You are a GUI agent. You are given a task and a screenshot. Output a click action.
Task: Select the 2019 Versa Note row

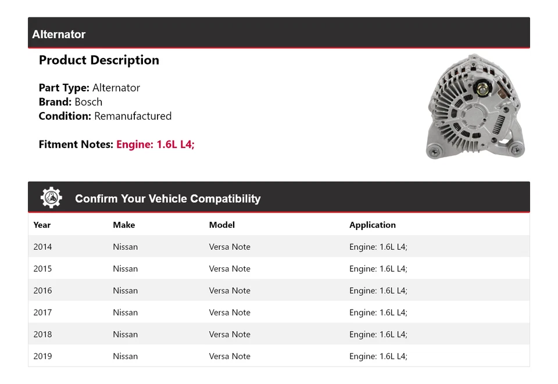click(233, 356)
